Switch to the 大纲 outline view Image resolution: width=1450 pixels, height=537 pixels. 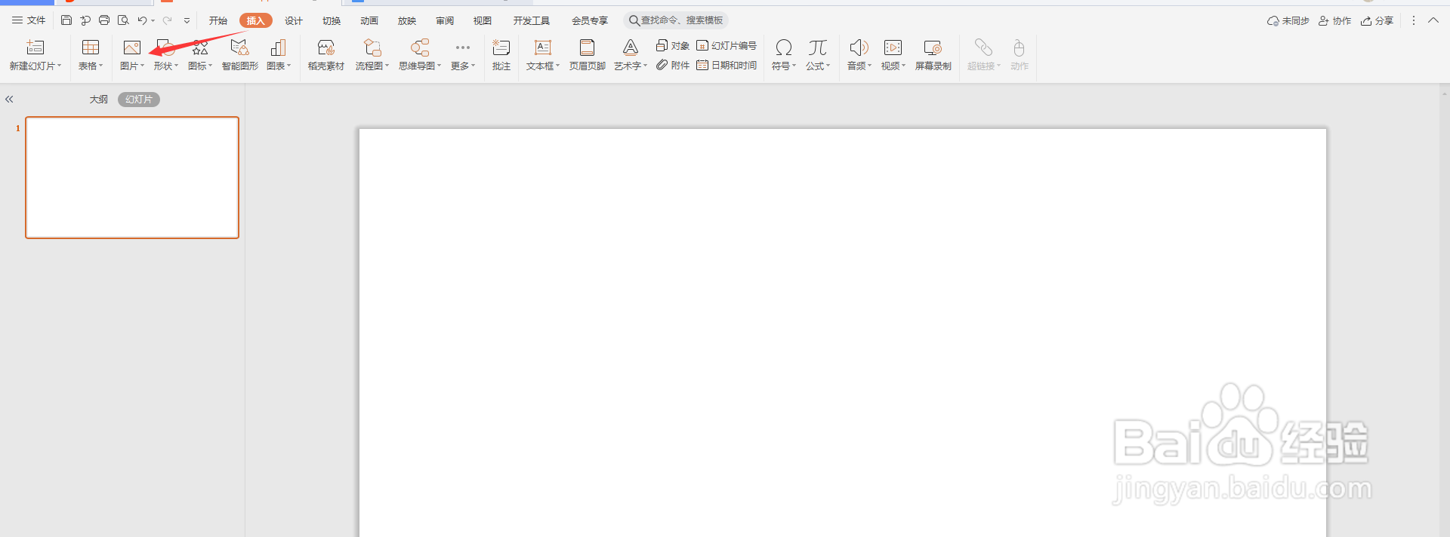coord(99,99)
